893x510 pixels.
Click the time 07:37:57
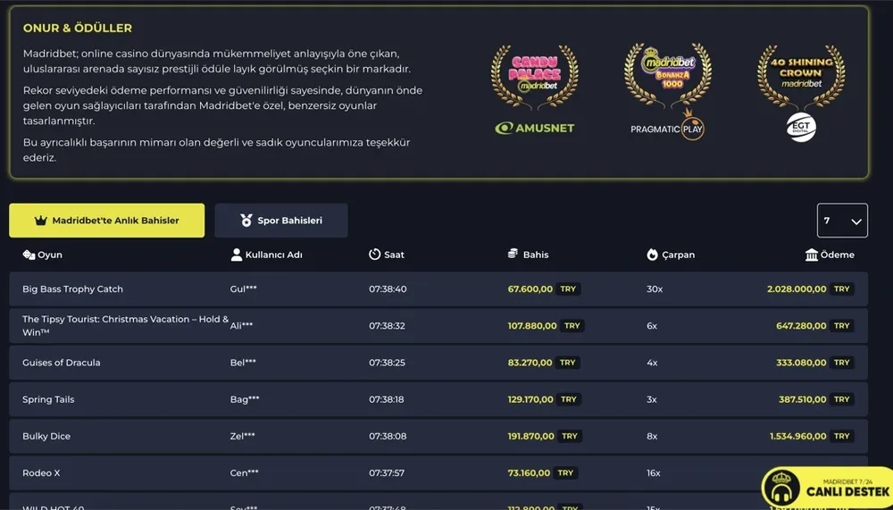tap(387, 473)
